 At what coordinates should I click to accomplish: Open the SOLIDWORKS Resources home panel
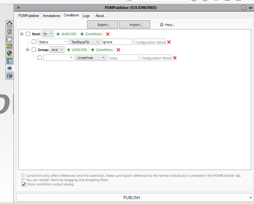click(9, 23)
